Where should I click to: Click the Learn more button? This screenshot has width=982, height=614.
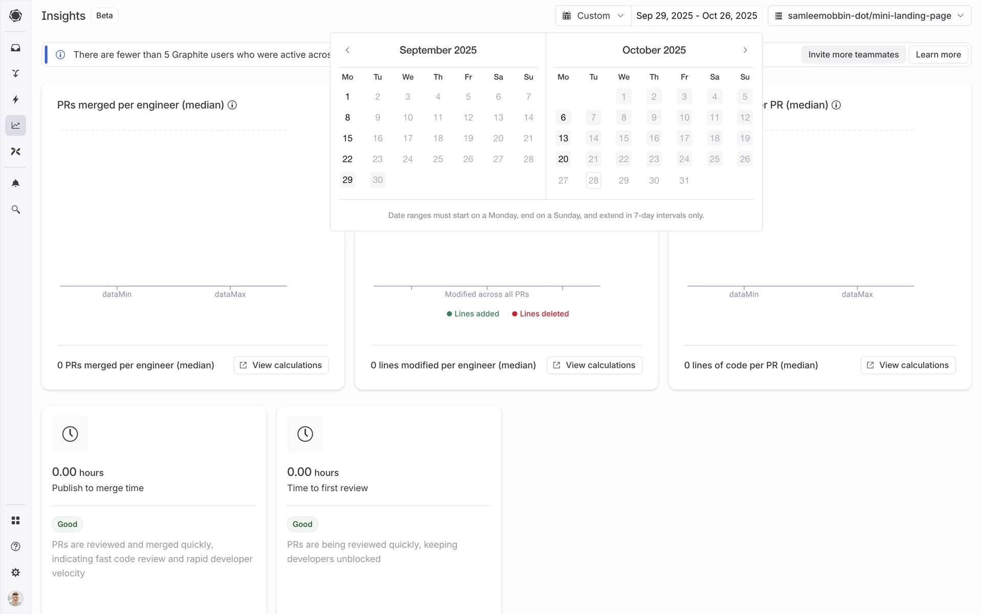click(938, 55)
